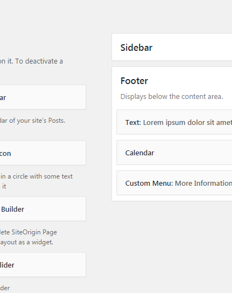Select the Slider widget box

[43, 265]
